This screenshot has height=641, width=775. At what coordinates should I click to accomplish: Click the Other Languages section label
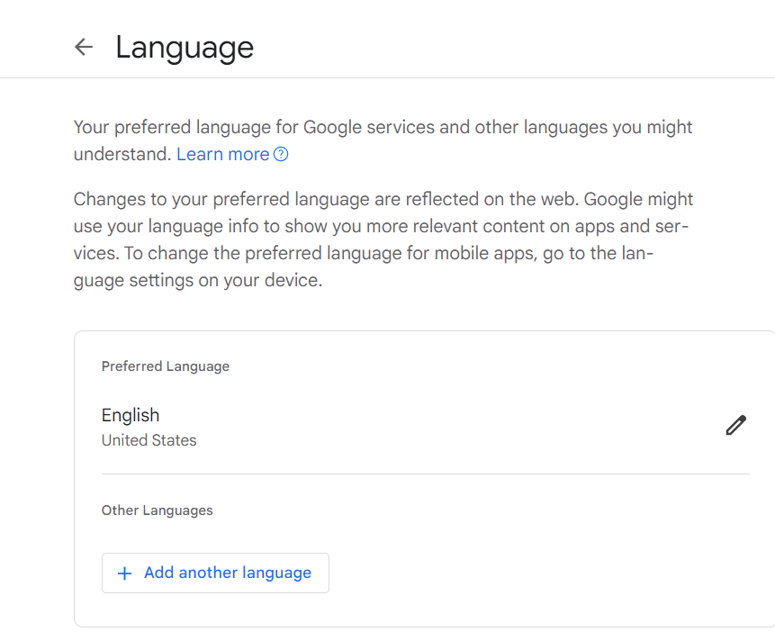click(158, 510)
